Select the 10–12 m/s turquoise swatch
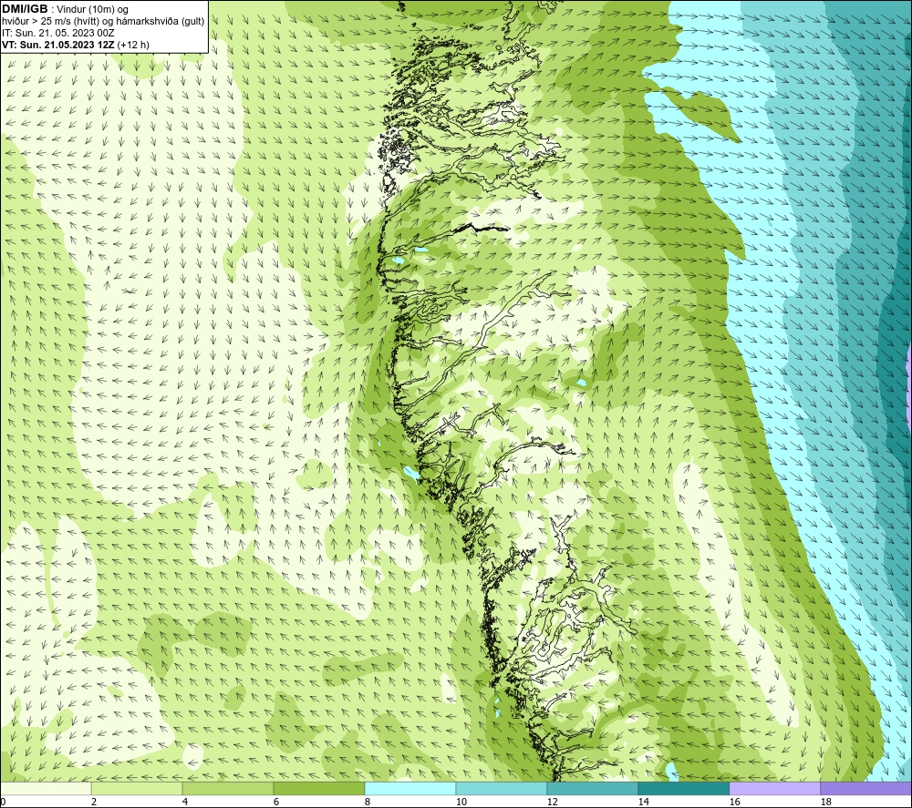The width and height of the screenshot is (912, 808). click(502, 788)
